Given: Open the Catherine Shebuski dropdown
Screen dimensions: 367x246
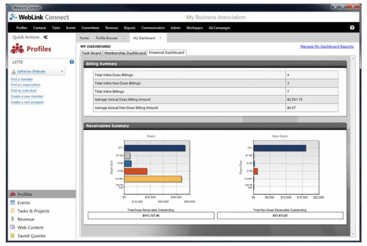Looking at the screenshot, I should pyautogui.click(x=62, y=71).
